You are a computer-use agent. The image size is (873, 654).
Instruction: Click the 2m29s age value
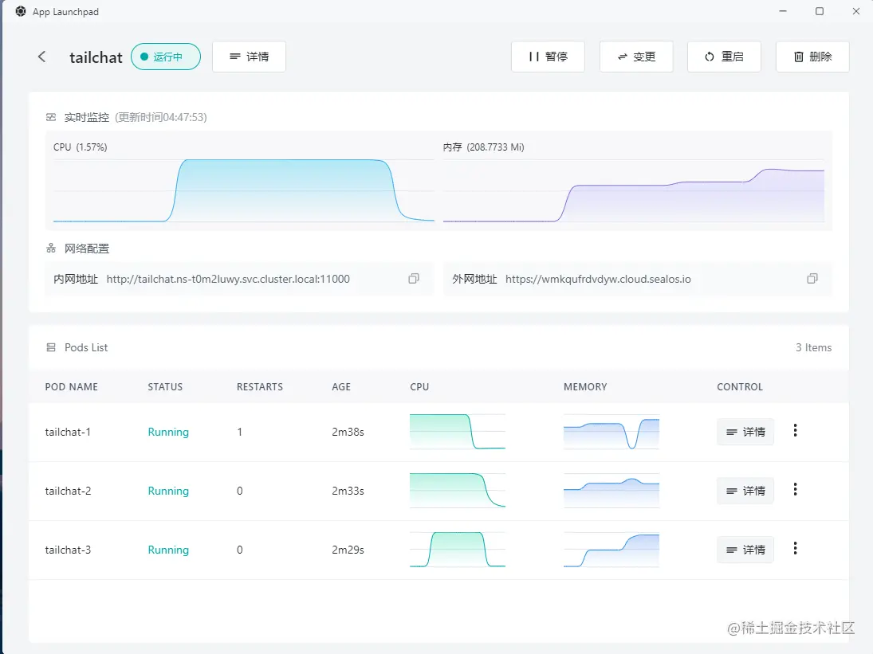[348, 550]
